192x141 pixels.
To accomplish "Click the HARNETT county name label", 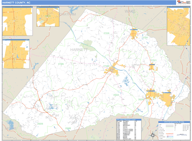I will pyautogui.click(x=79, y=50).
